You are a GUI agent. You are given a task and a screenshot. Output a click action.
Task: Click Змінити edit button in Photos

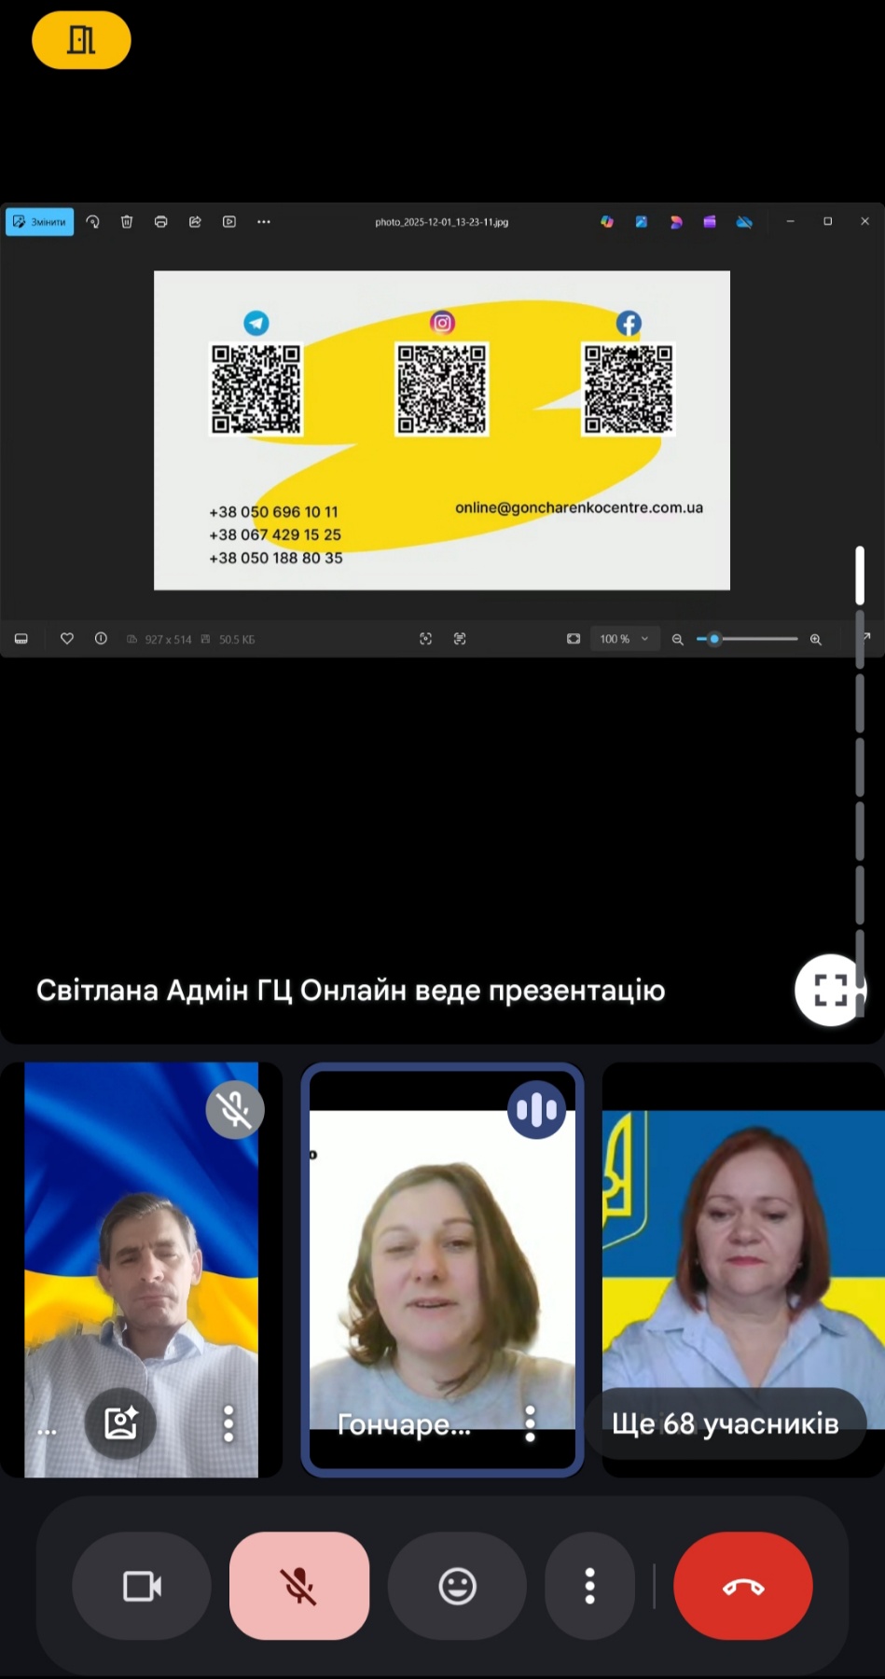[x=39, y=222]
